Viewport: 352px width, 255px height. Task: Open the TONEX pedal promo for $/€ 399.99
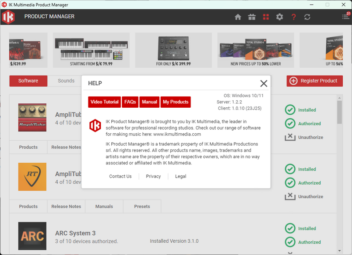tap(173, 50)
